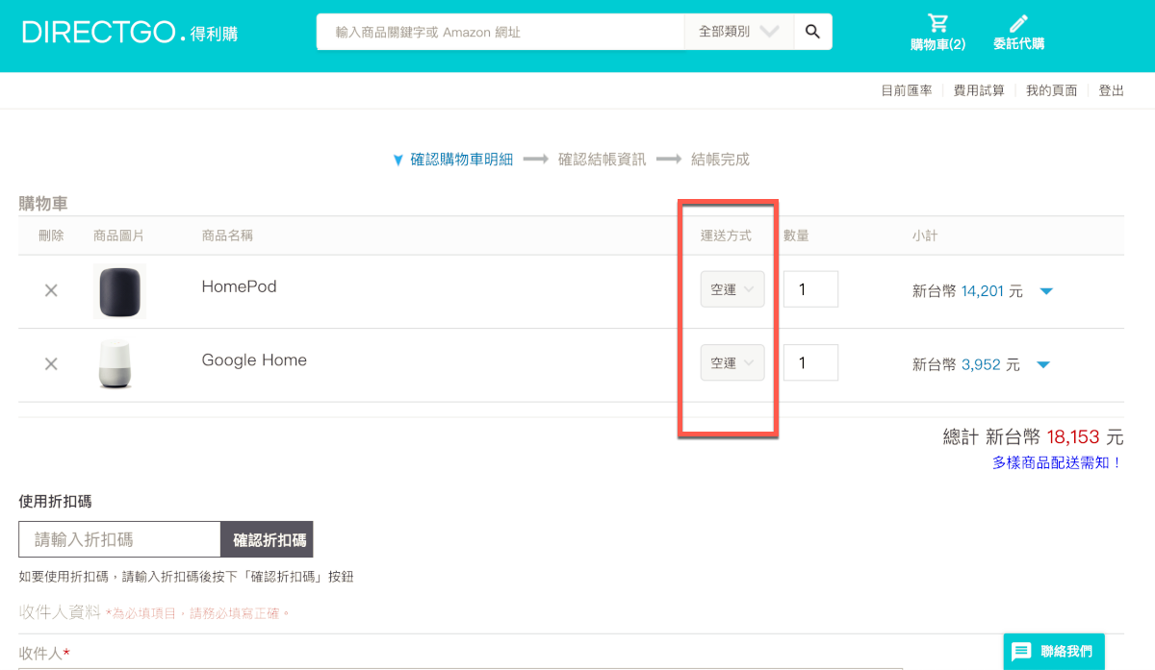
Task: Click the 確認結帳資訊 step
Action: point(602,160)
